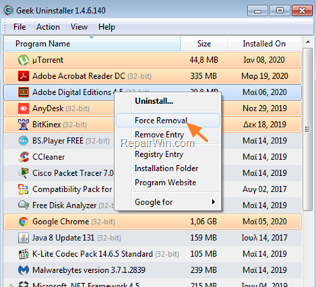This screenshot has height=287, width=316.
Task: Sort by Installed On column header
Action: pos(264,44)
